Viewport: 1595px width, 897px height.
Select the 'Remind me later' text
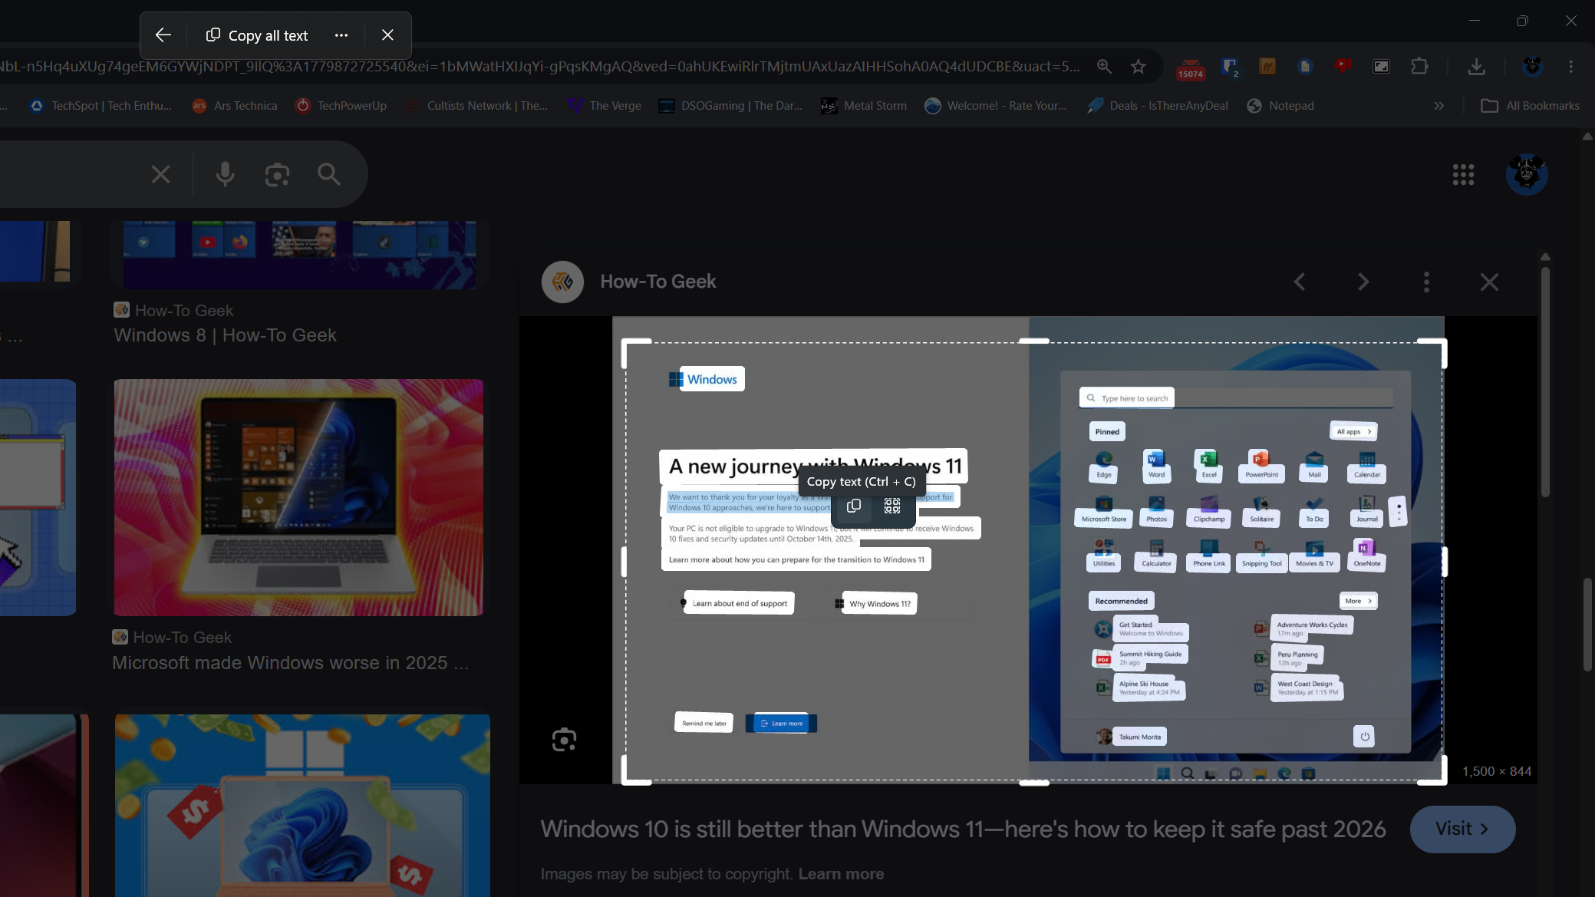coord(704,723)
